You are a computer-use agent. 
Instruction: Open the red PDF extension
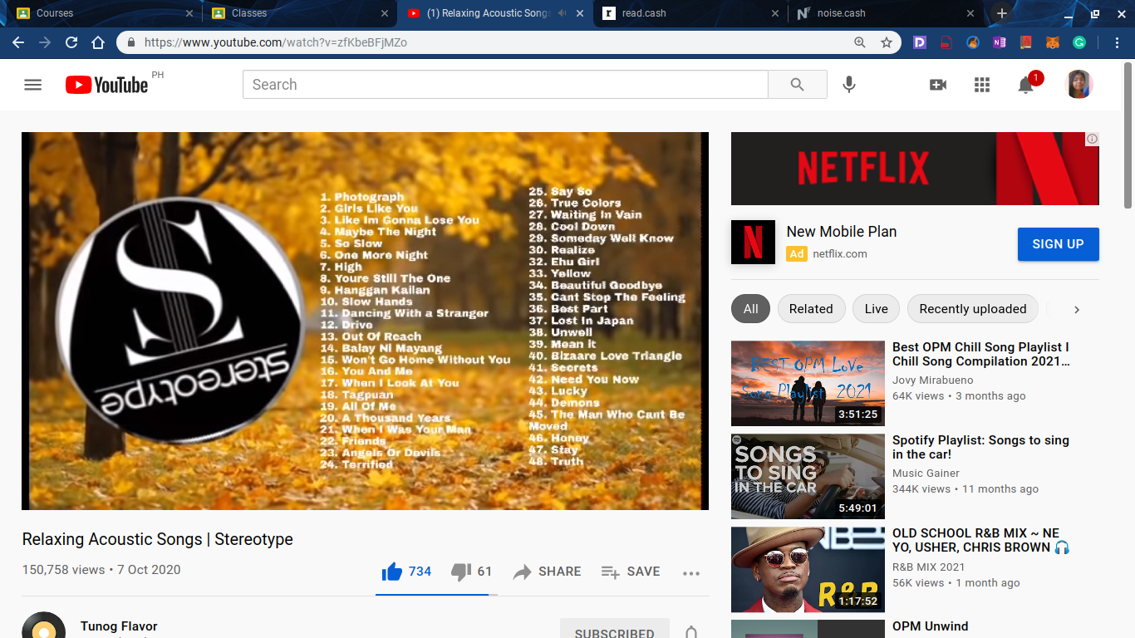pyautogui.click(x=946, y=42)
